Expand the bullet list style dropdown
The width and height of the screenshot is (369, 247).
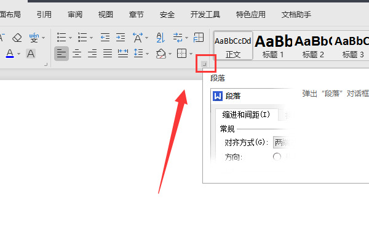70,38
